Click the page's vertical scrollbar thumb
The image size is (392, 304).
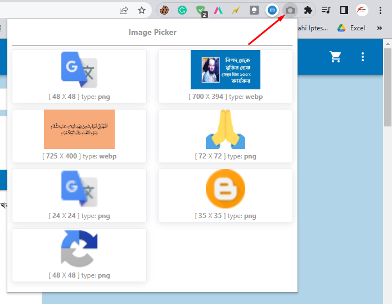[x=388, y=88]
